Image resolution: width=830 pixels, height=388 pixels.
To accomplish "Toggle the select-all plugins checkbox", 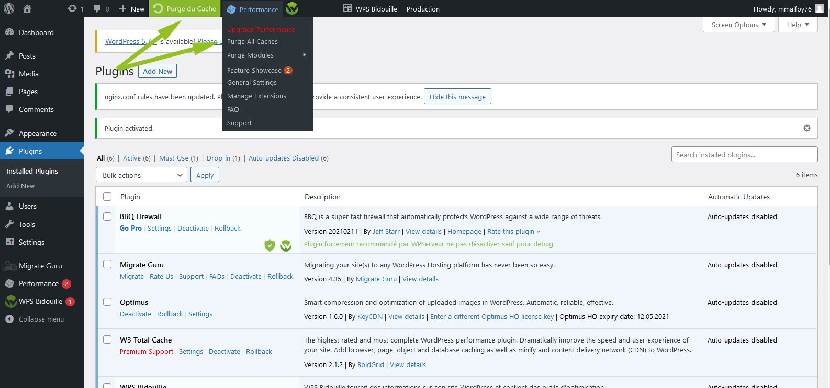I will coord(107,197).
